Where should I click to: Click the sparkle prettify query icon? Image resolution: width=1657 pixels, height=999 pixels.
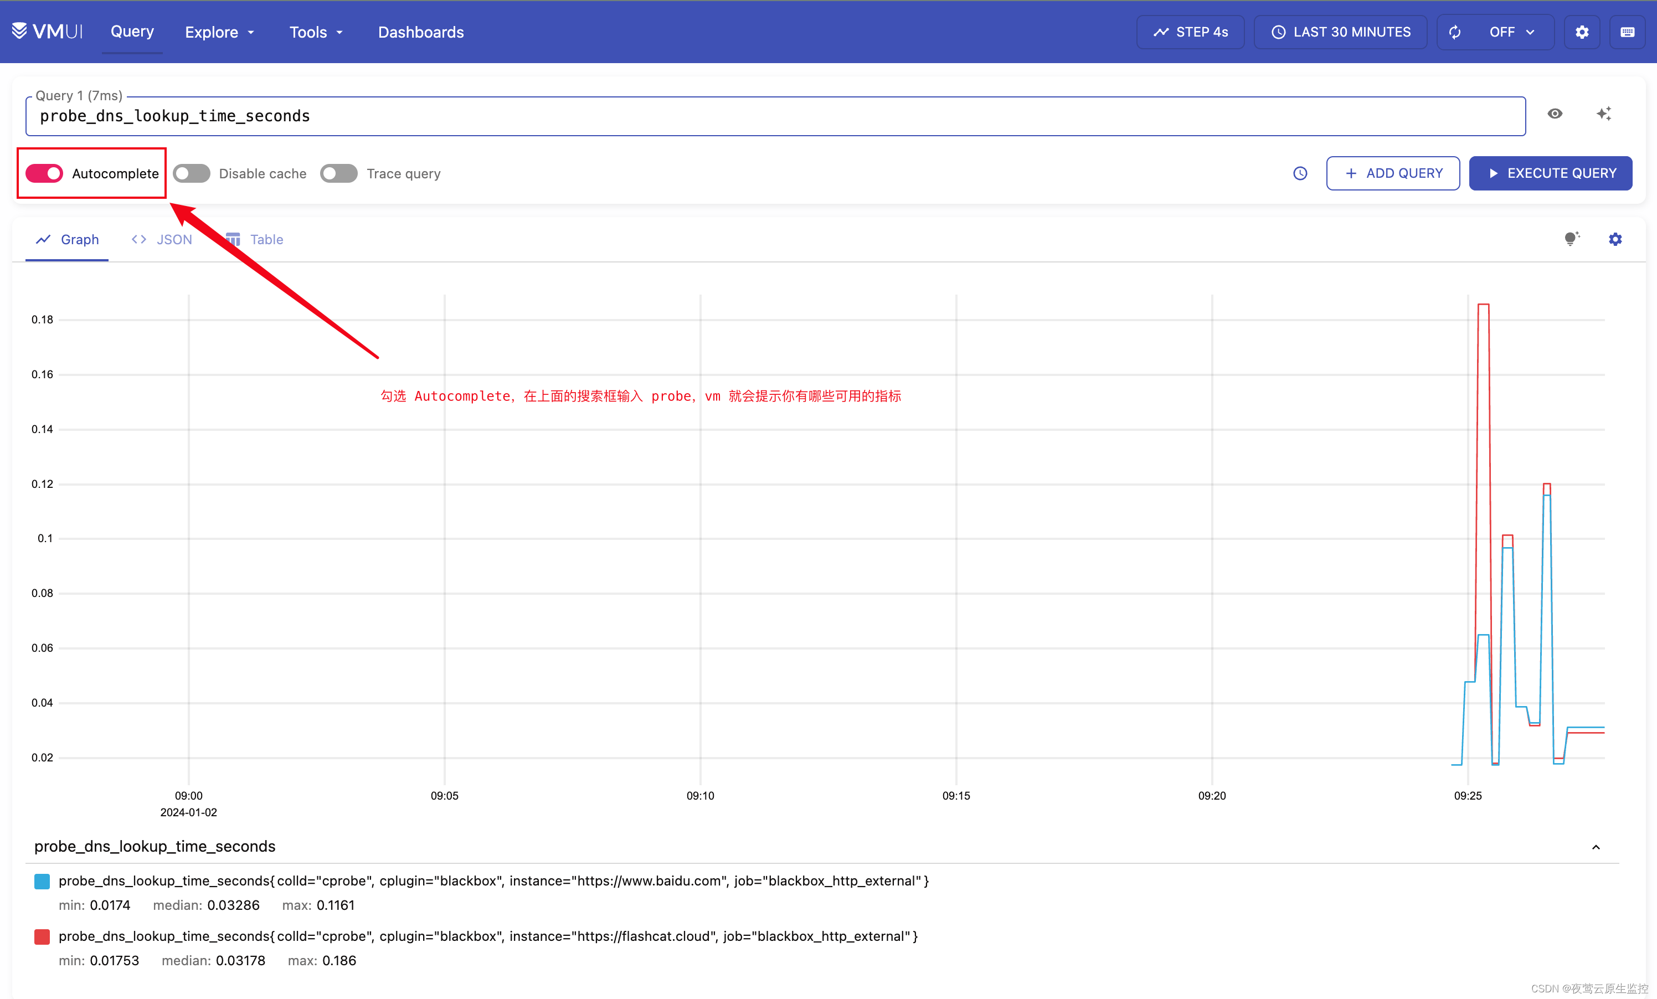(1604, 114)
